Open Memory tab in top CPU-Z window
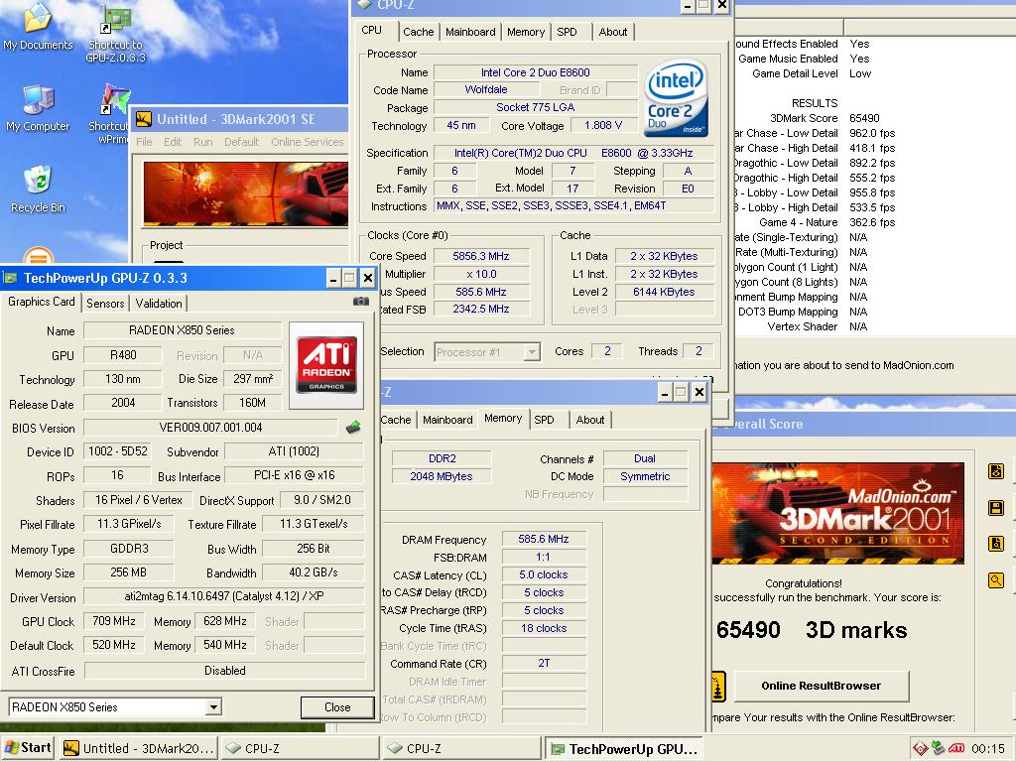Viewport: 1016px width, 762px height. point(526,32)
